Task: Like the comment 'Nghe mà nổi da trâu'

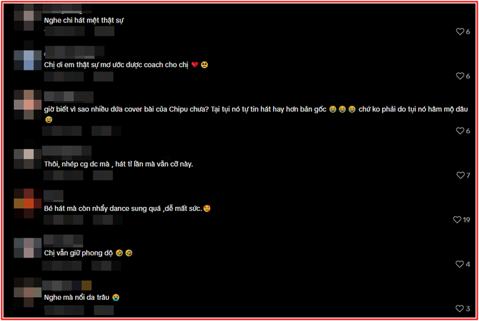Action: pos(459,309)
